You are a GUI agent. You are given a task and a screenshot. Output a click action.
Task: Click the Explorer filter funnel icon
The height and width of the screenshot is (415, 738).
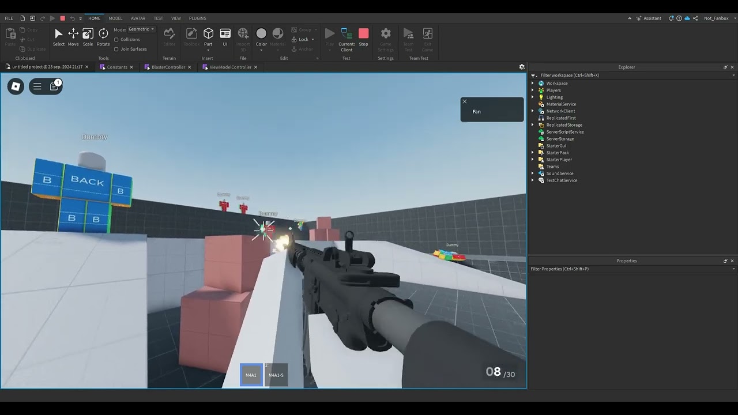(534, 76)
